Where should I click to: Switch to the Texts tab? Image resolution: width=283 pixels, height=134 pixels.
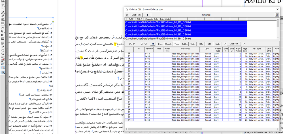coord(177,44)
